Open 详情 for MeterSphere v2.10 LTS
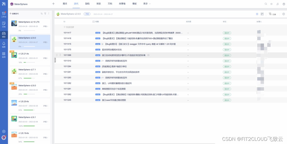The height and width of the screenshot is (144, 287). tap(46, 26)
